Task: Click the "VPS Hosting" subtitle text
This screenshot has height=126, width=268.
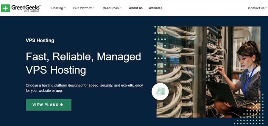Action: click(40, 41)
